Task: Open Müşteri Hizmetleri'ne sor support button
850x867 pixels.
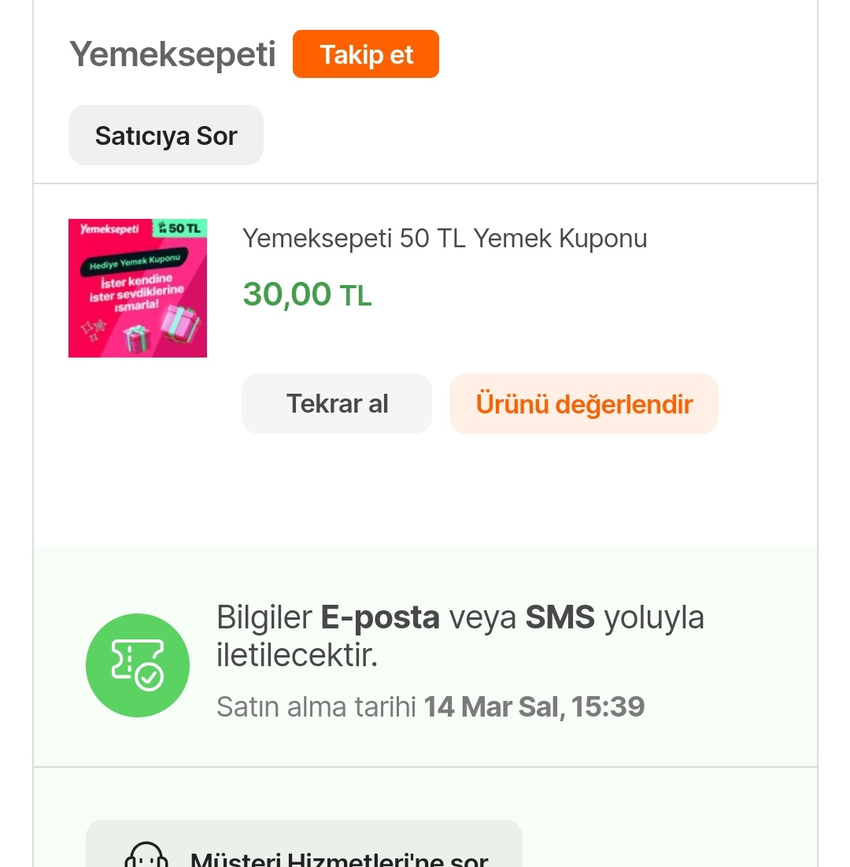Action: coord(338,857)
